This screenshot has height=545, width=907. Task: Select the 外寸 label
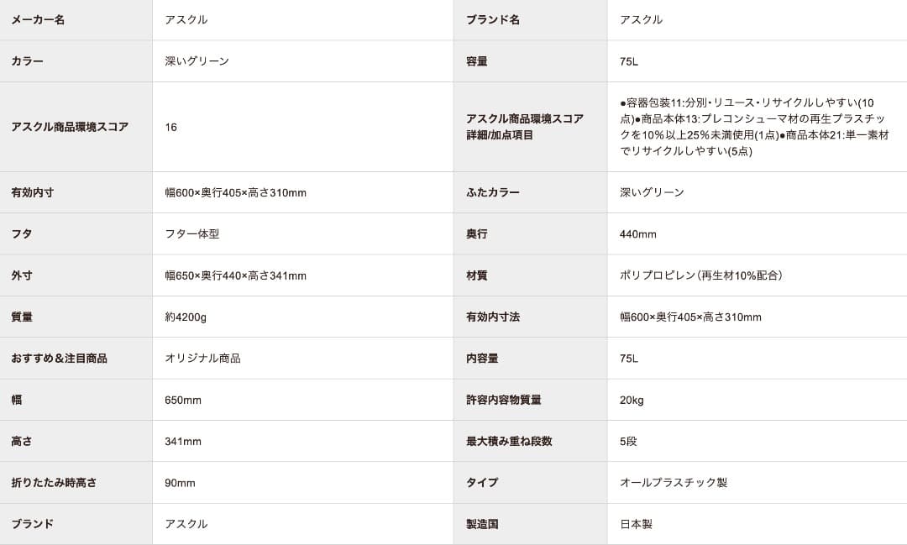pyautogui.click(x=21, y=275)
